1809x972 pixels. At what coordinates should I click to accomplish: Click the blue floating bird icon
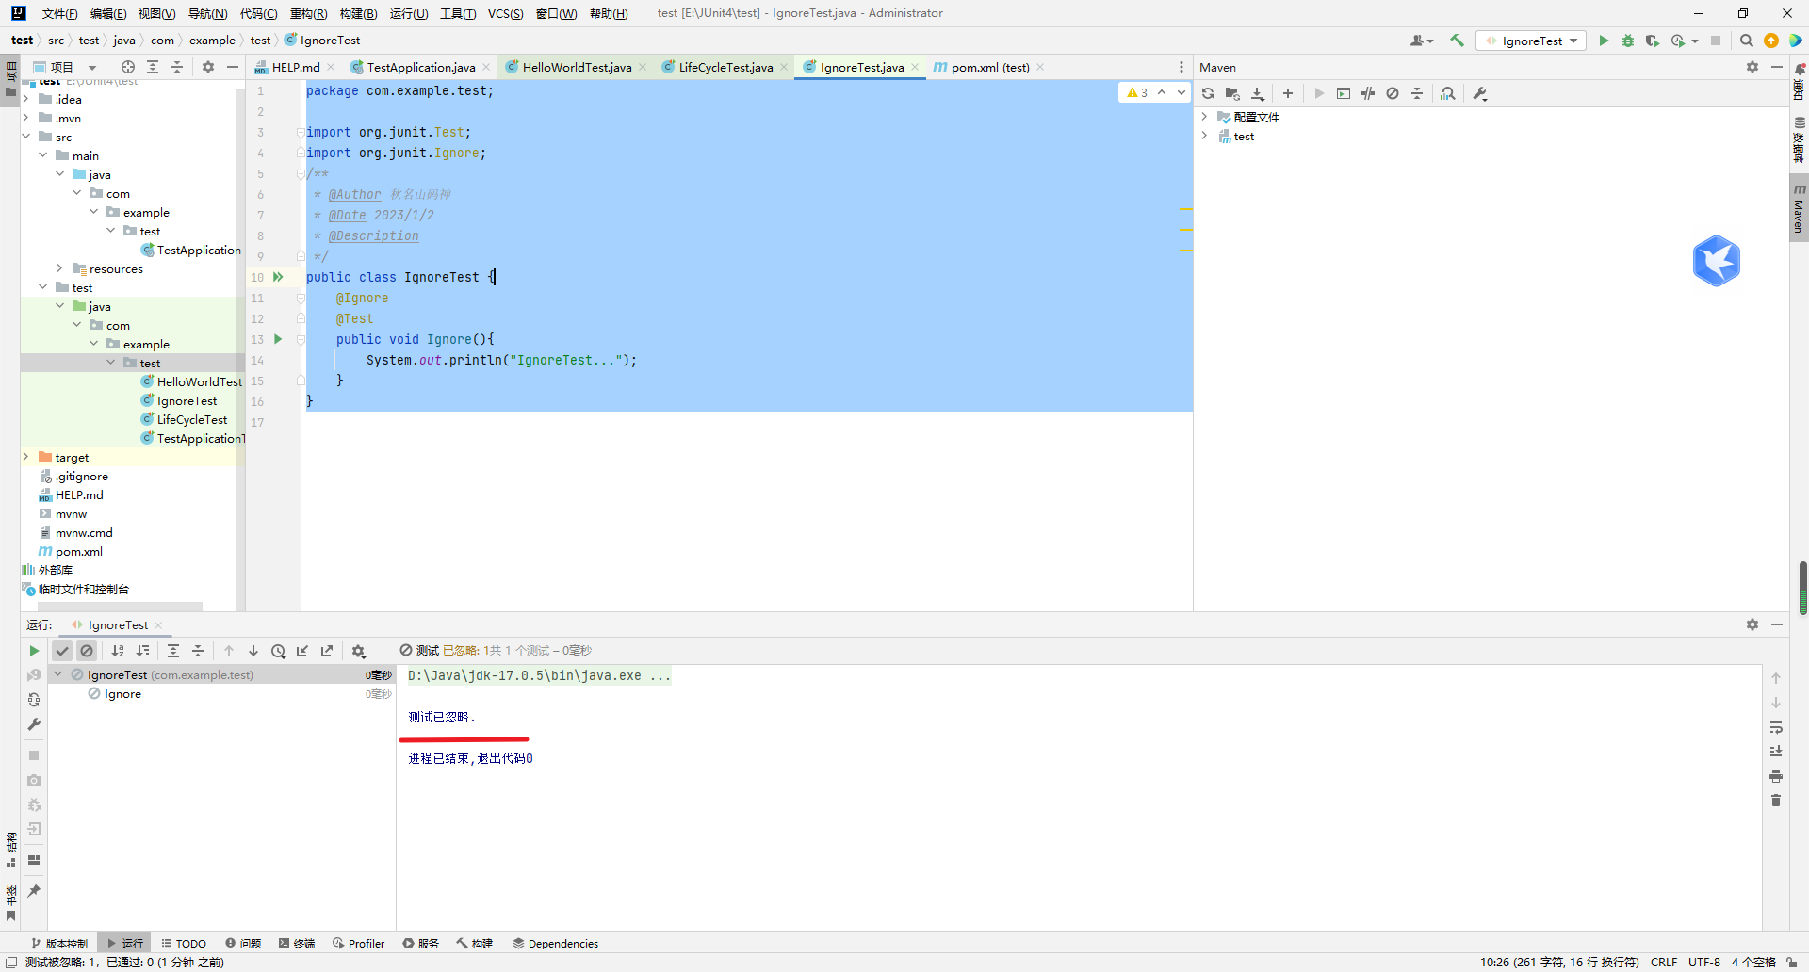tap(1716, 261)
